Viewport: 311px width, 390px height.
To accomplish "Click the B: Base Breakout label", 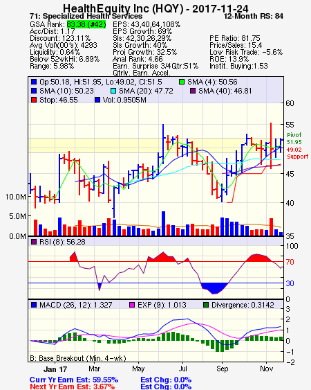I will [78, 358].
